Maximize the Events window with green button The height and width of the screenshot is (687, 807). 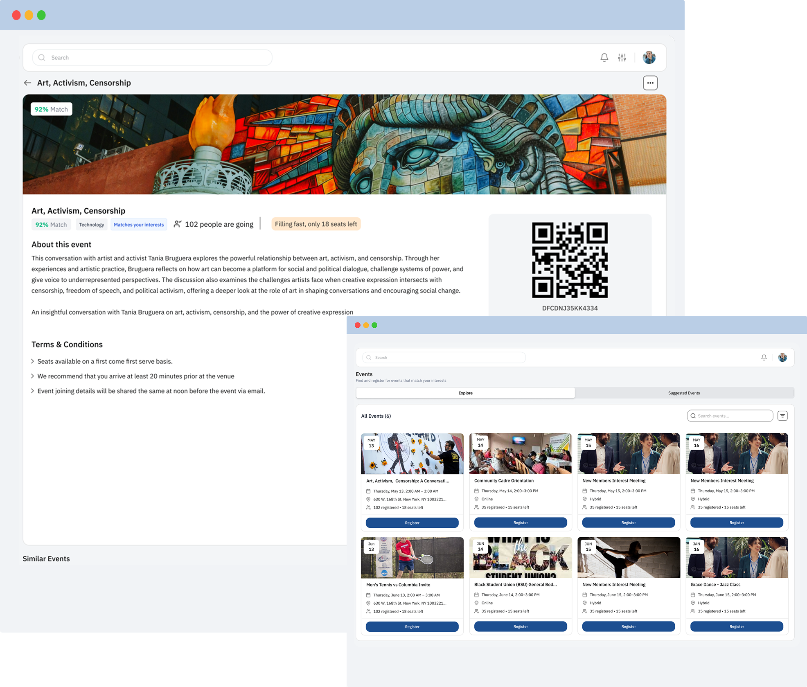click(374, 325)
